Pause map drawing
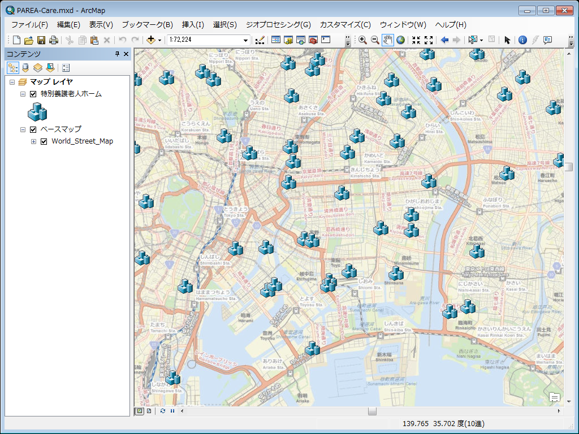 [x=172, y=411]
